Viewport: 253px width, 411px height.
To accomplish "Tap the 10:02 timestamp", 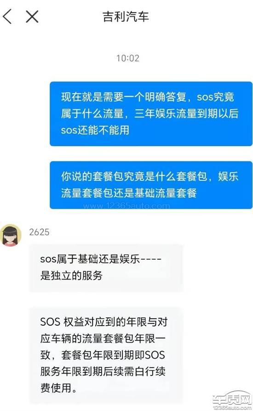I will click(x=128, y=58).
